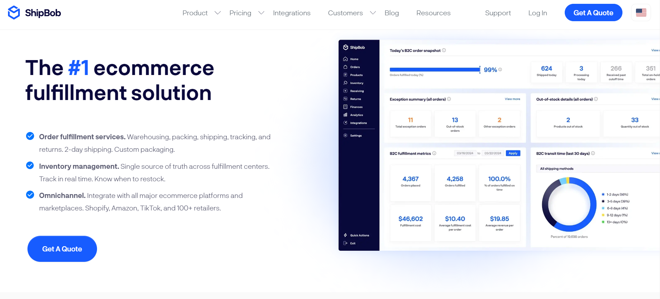Click hero Get A Quote button
The width and height of the screenshot is (660, 299).
[62, 249]
